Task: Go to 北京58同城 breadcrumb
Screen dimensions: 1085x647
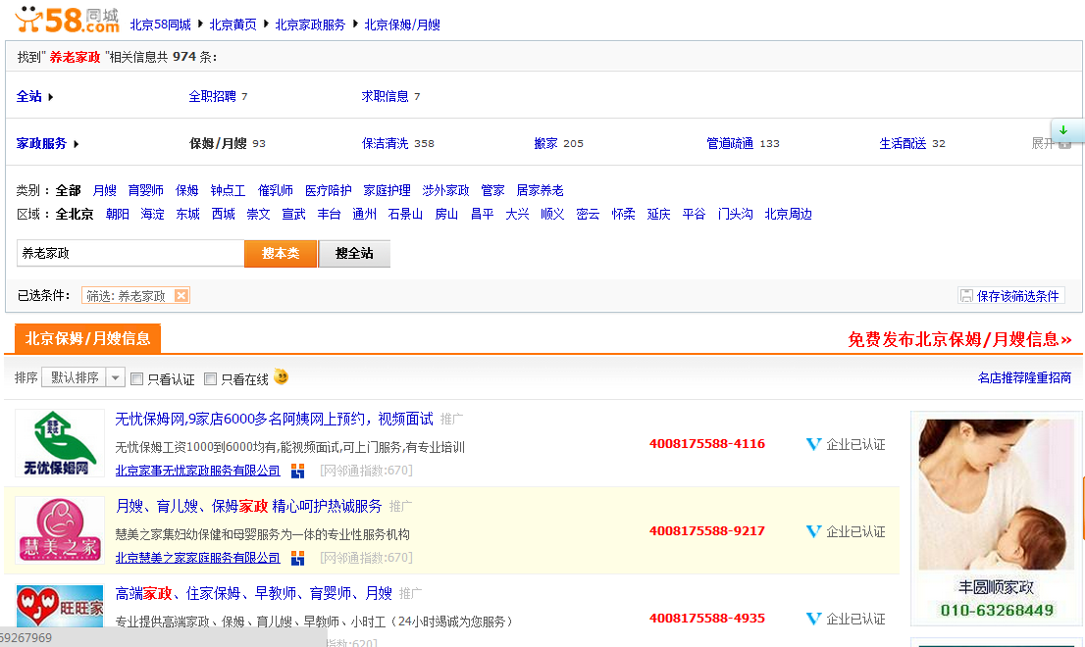Action: (161, 25)
